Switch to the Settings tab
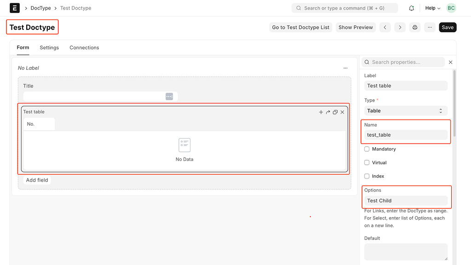This screenshot has height=265, width=471. coord(49,47)
